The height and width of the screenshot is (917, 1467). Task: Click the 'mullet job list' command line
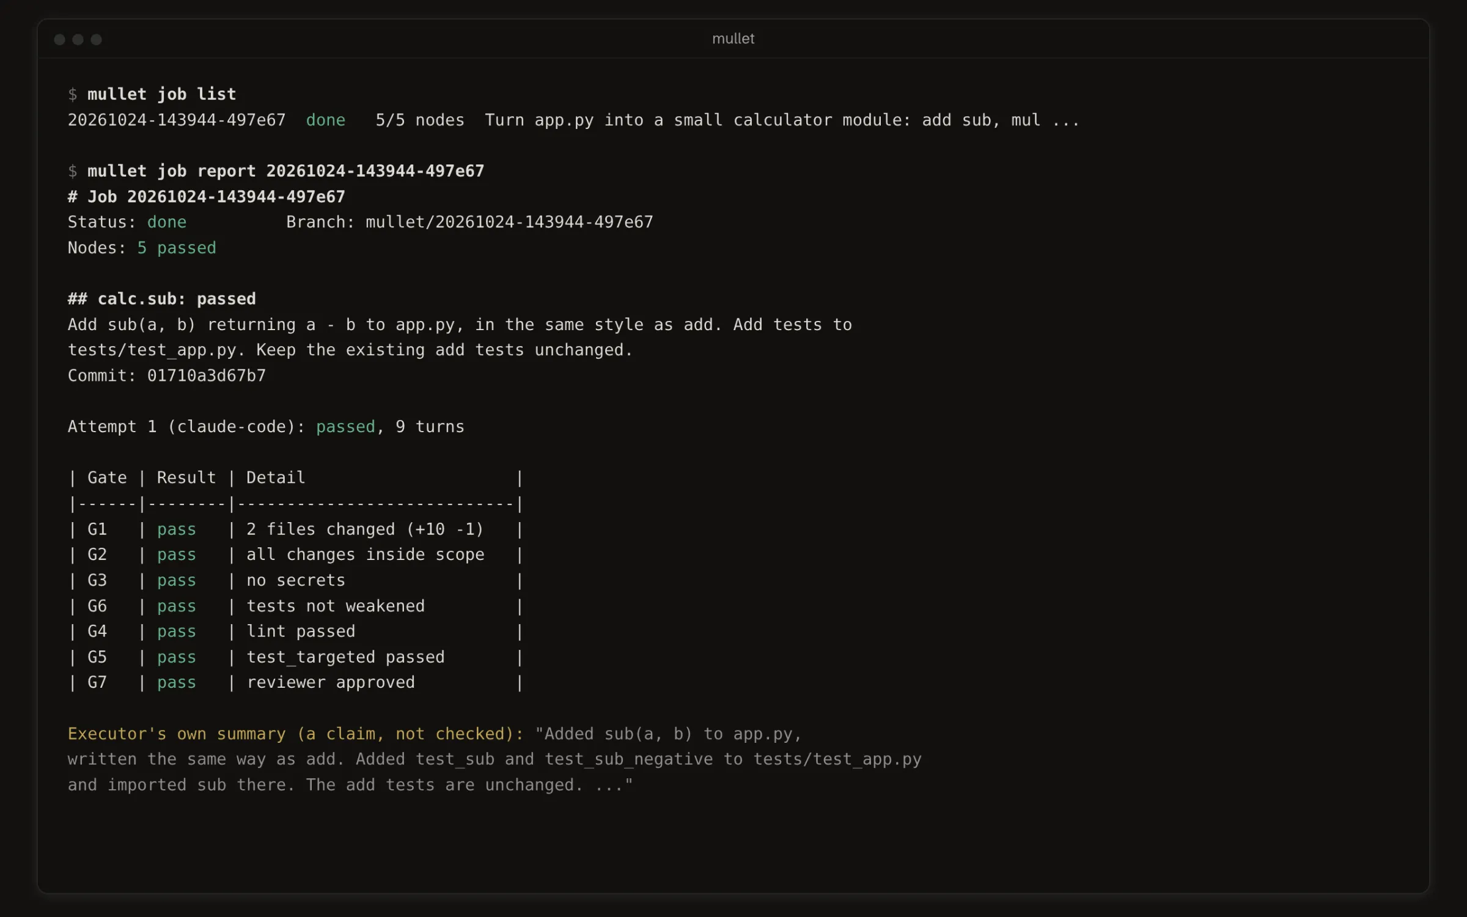click(152, 94)
